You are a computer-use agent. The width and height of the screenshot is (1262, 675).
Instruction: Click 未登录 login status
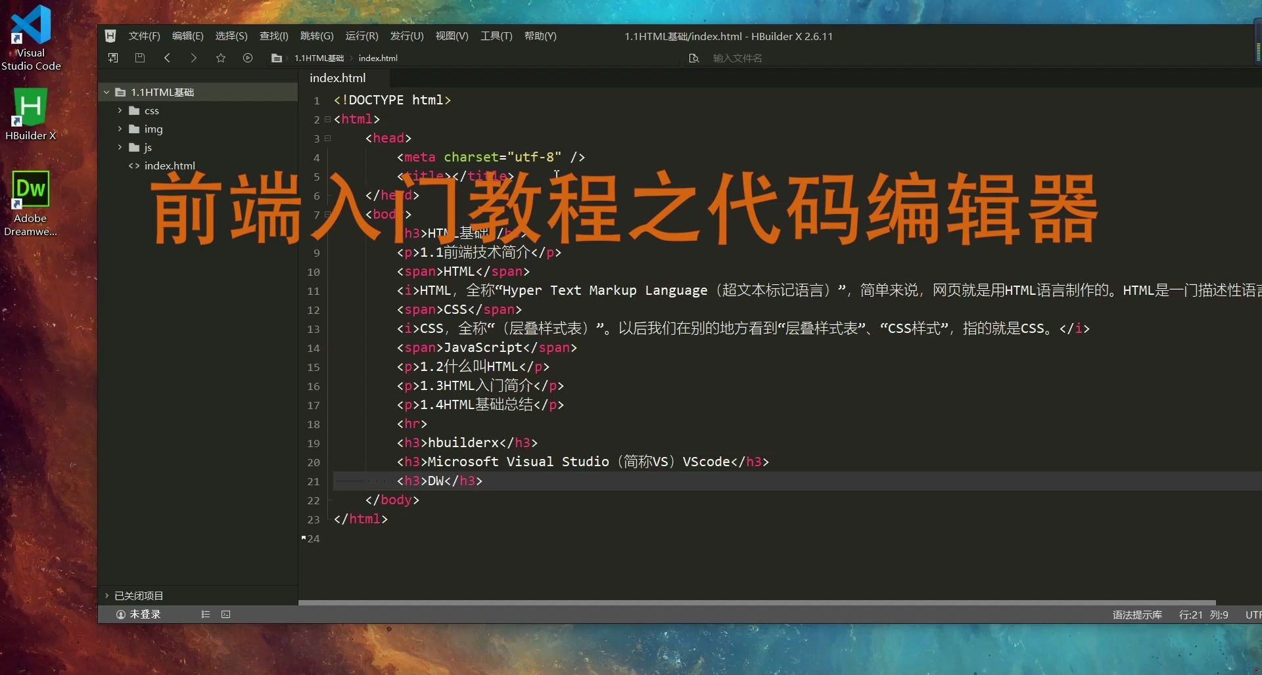145,615
